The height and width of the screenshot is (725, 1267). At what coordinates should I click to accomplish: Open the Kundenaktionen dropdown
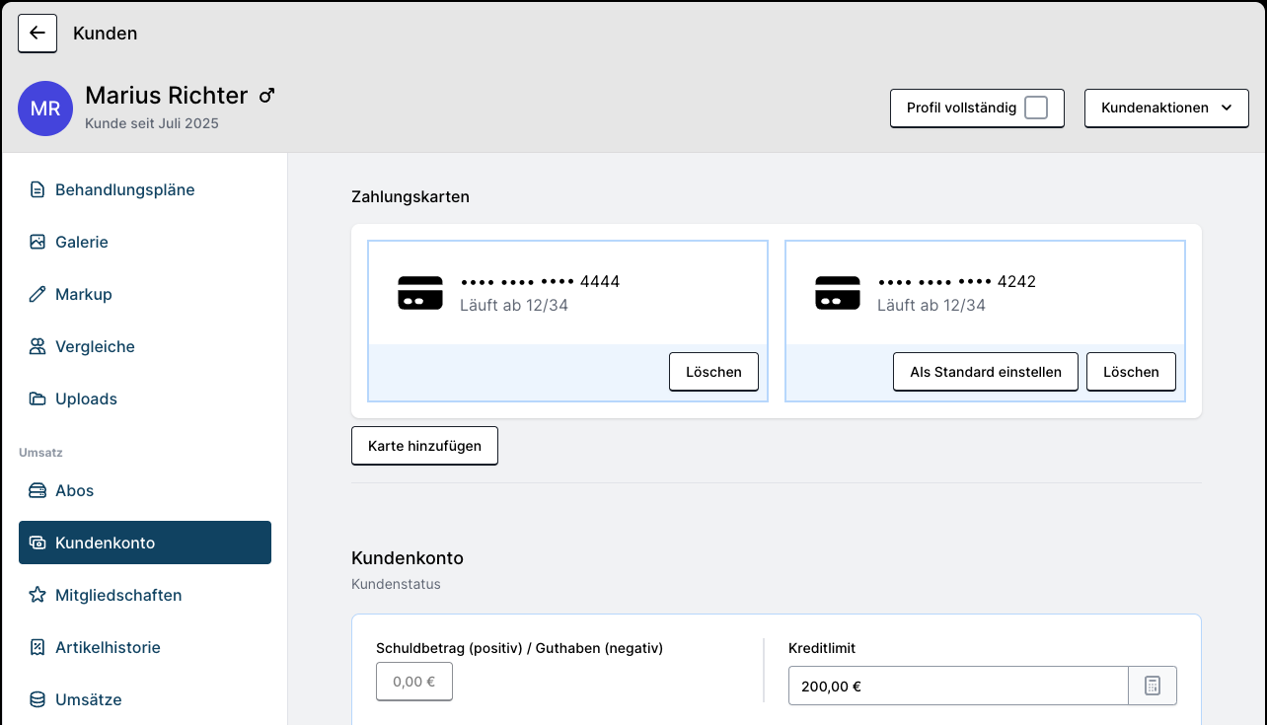(1166, 109)
